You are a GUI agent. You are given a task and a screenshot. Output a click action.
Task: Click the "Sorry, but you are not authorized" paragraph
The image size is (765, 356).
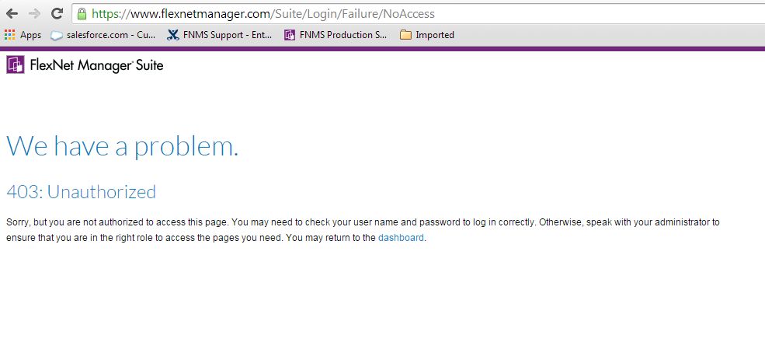(x=311, y=222)
